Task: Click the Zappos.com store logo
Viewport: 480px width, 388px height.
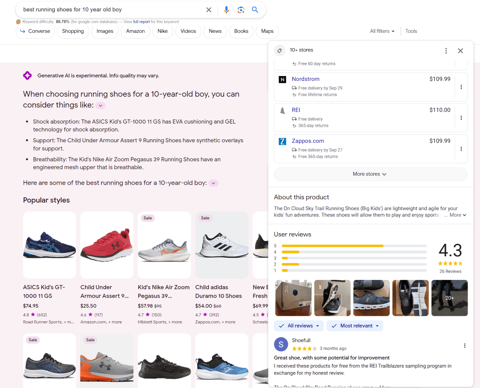Action: pyautogui.click(x=282, y=141)
